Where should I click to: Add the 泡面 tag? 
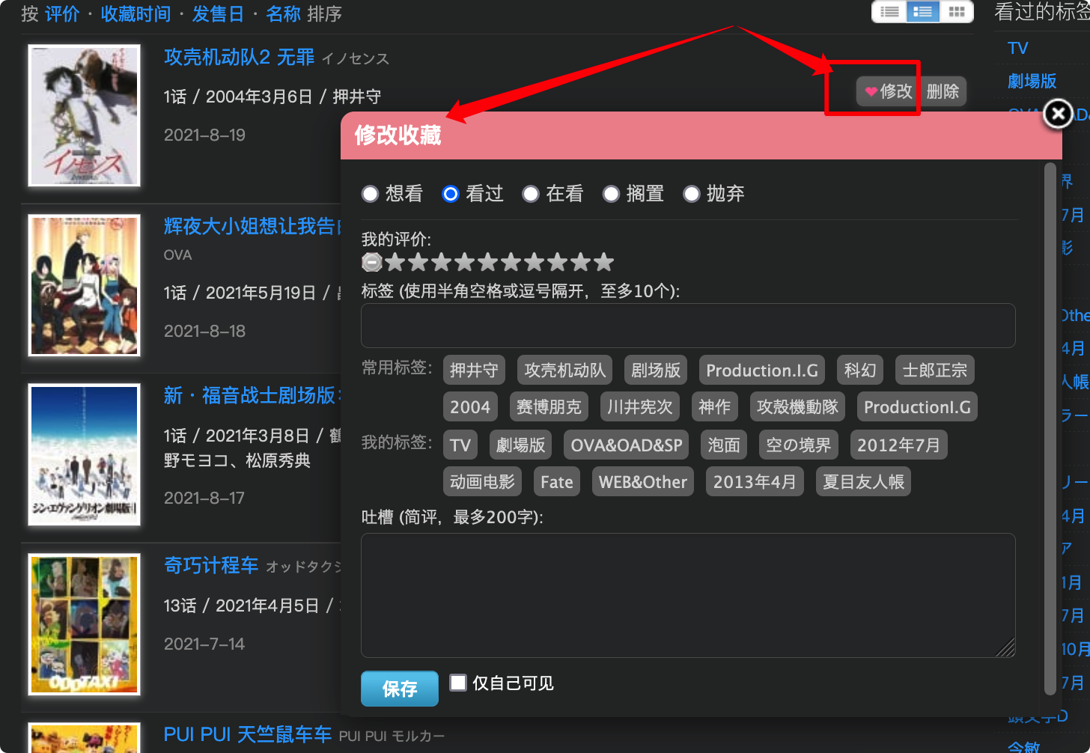coord(724,445)
